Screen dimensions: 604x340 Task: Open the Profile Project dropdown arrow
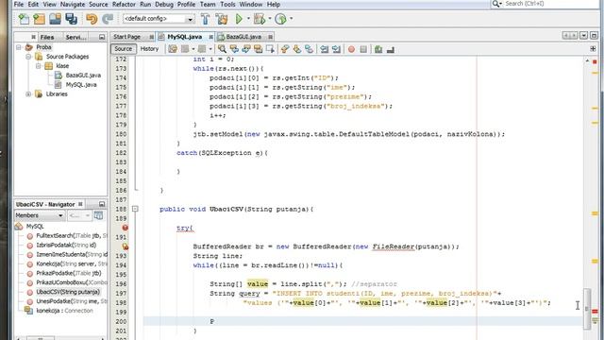click(291, 19)
